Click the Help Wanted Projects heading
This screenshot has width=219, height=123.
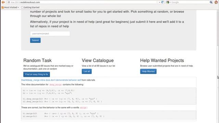(162, 60)
